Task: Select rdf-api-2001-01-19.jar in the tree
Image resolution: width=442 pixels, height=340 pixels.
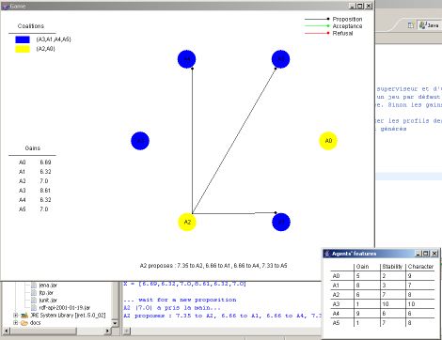Action: (x=65, y=308)
